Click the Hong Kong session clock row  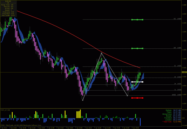pos(171,114)
